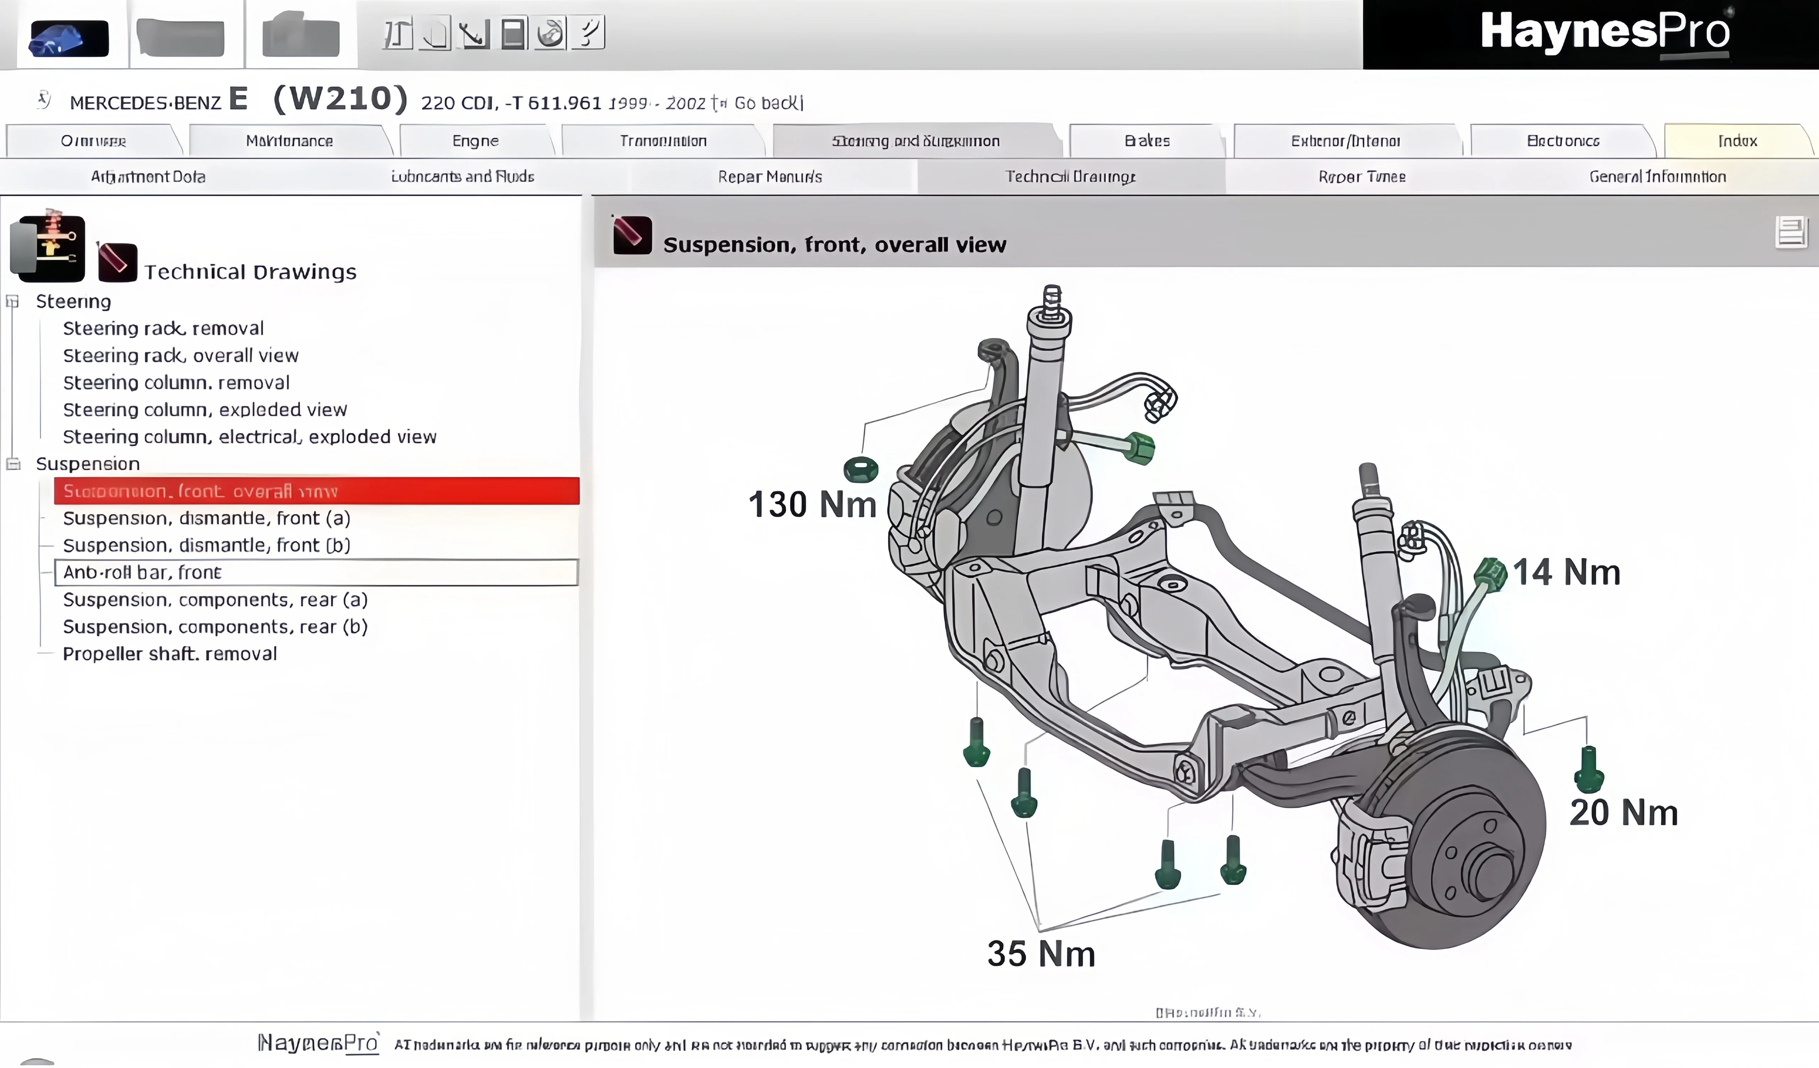
Task: Select the Lubricants and Fluids sub-tab
Action: point(462,177)
